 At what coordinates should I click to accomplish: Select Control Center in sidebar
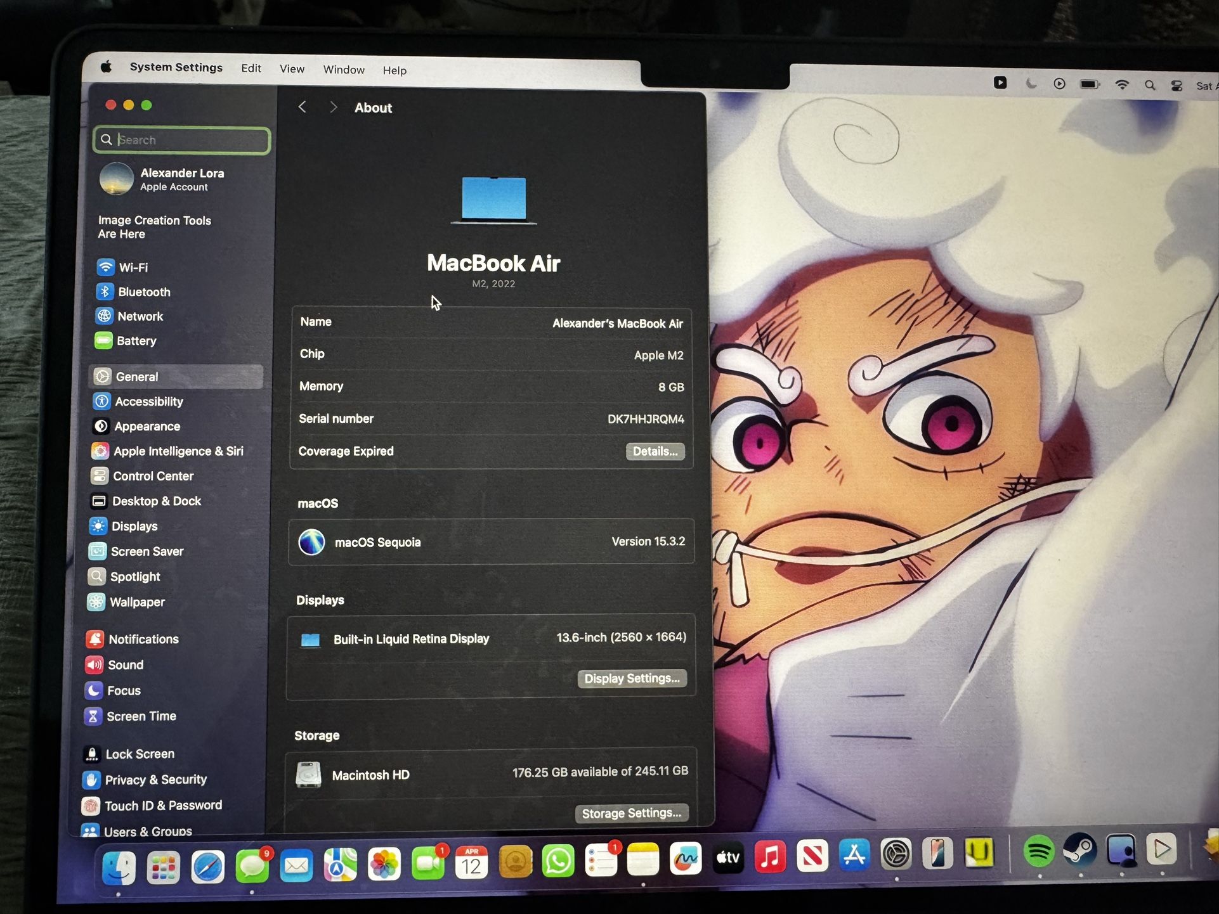tap(142, 476)
